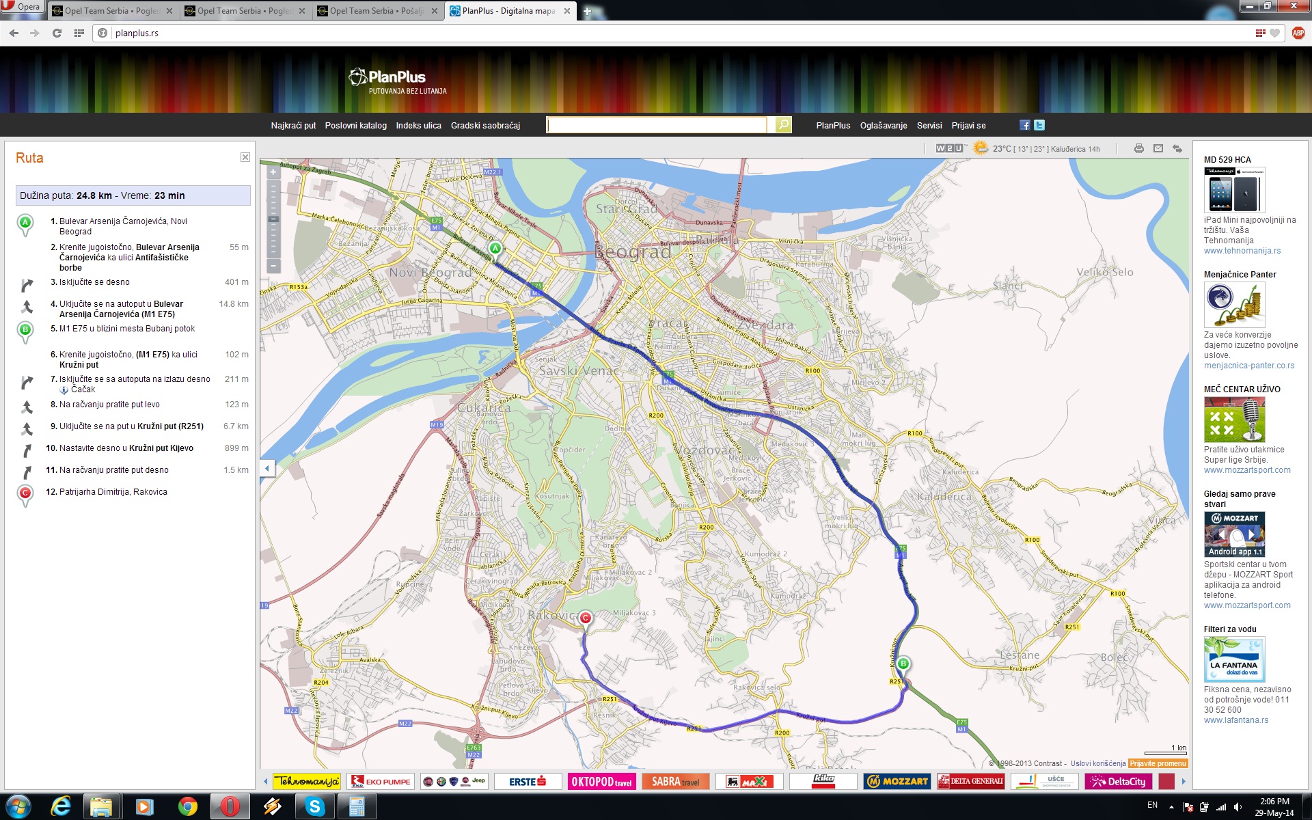Click marker A on the map
The image size is (1312, 820).
pyautogui.click(x=495, y=249)
